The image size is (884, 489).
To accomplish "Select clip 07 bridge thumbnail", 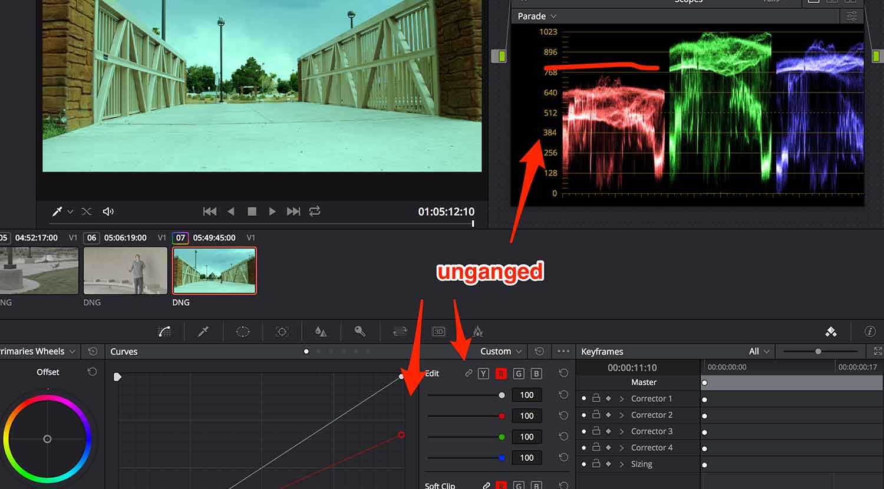I will pos(215,270).
